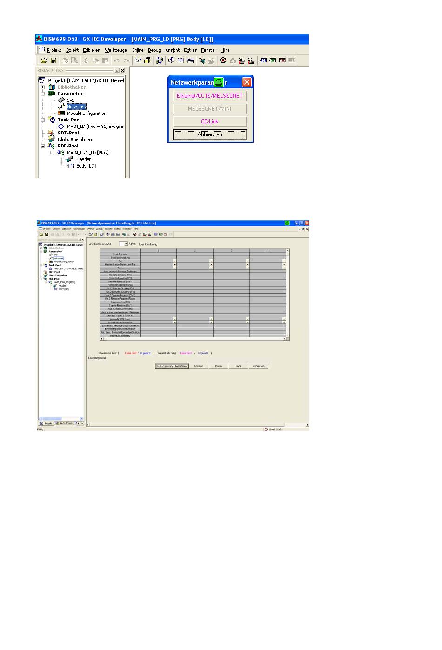Click the E/A-Zuweisung übernehmen button

pos(172,366)
